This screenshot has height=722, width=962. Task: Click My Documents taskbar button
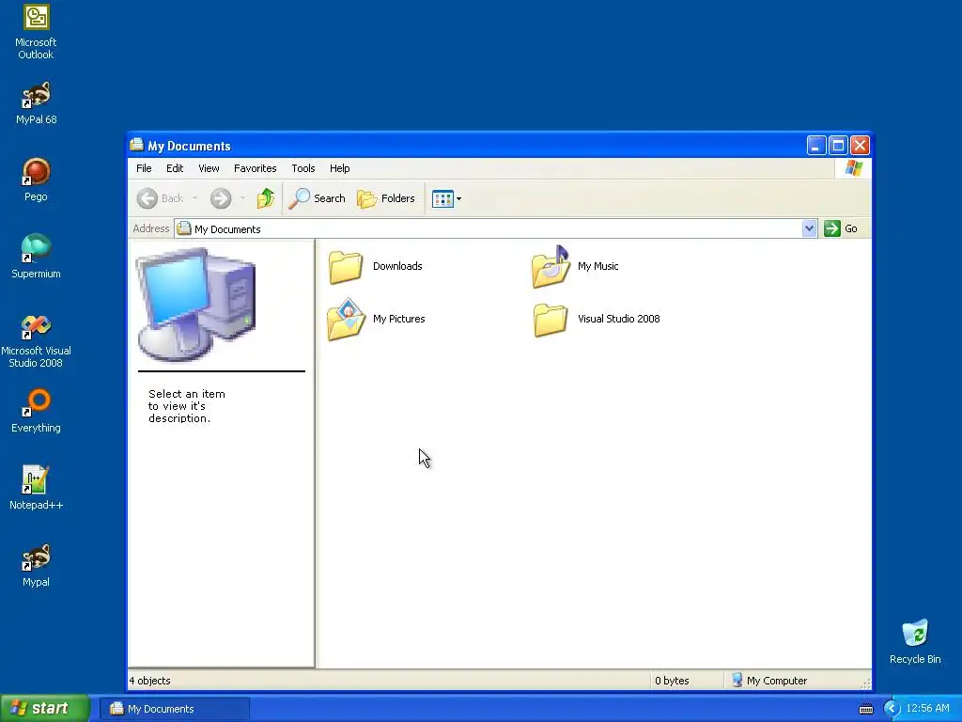pos(175,709)
